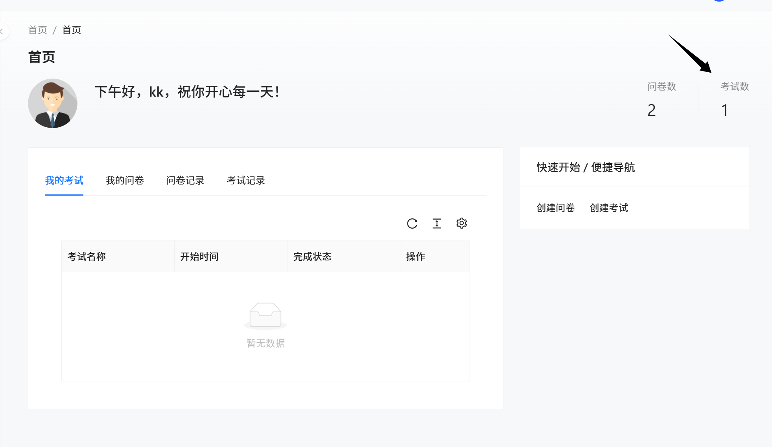Click the 完成状态 column header

(x=312, y=256)
